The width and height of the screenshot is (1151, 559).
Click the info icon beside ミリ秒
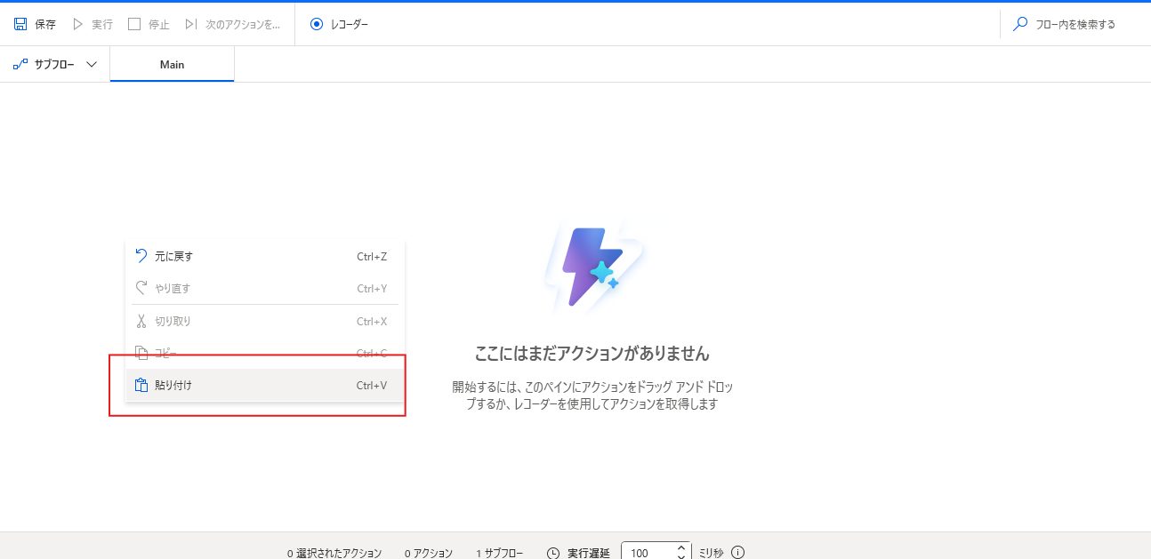tap(737, 553)
